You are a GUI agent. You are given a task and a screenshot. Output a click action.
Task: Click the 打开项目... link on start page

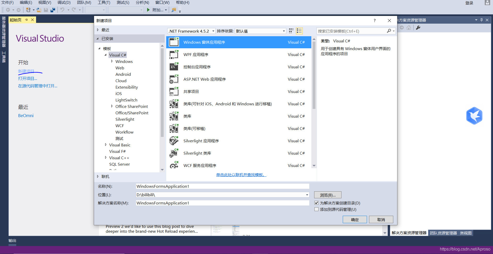click(x=28, y=78)
